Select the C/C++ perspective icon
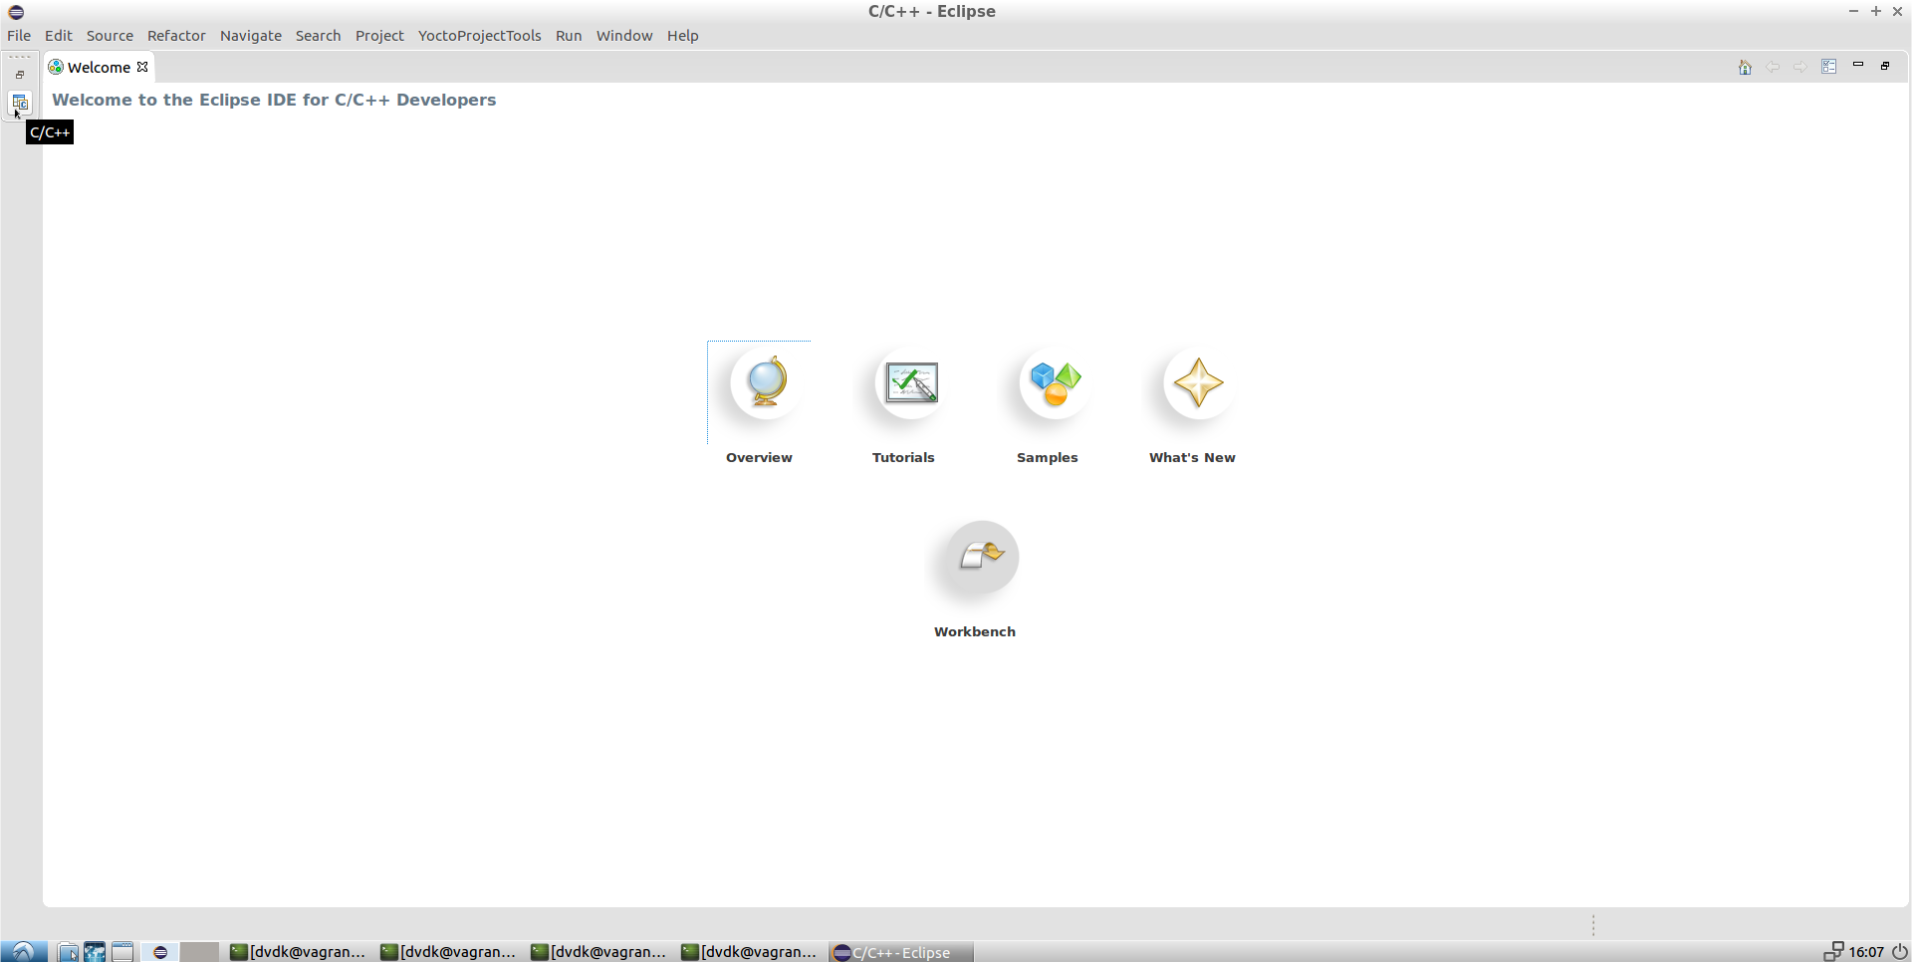1912x962 pixels. coord(20,103)
